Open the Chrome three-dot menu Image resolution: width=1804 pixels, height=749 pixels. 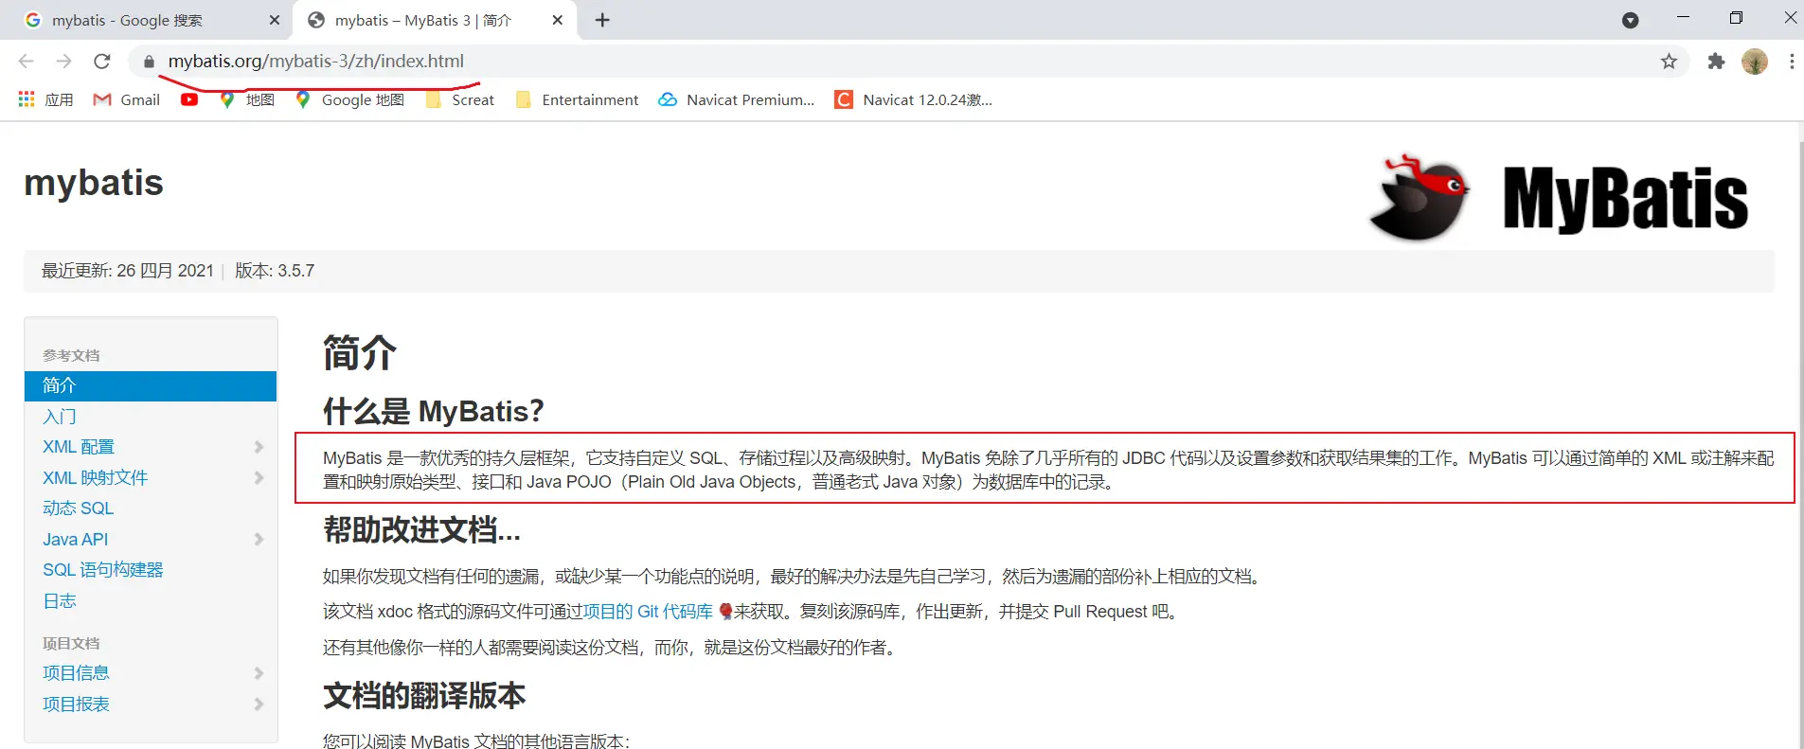(1791, 62)
